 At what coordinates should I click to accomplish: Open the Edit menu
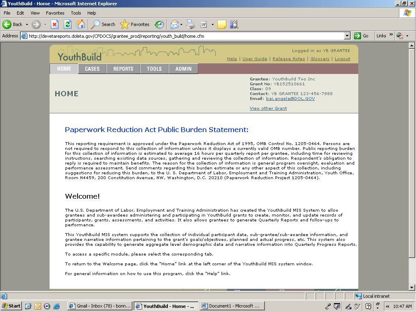20,13
